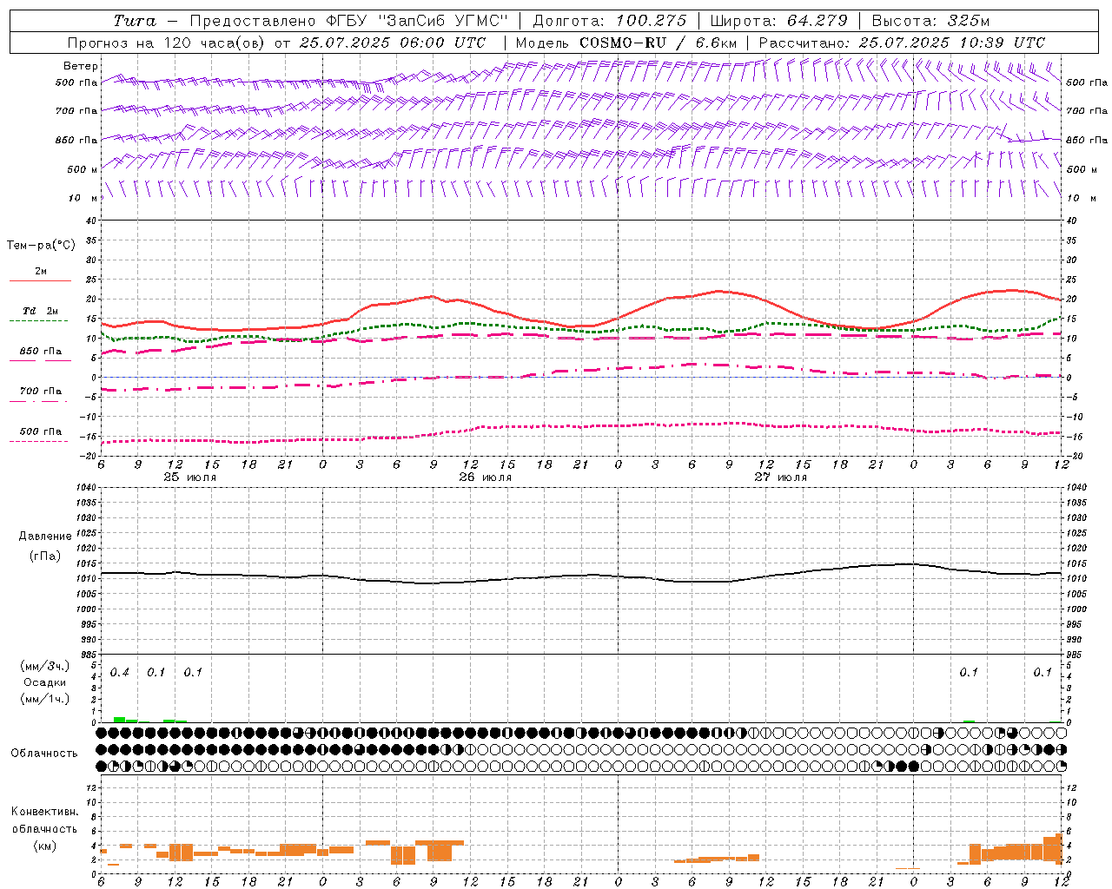
Task: Click the computed time "Рассчитано: 25.07.2025 10:39 UTC"
Action: 902,43
